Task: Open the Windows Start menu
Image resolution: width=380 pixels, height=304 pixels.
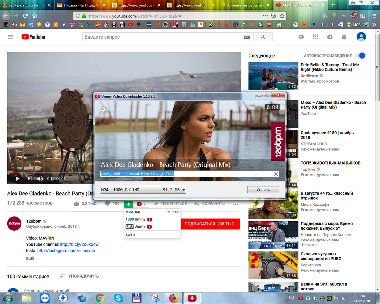Action: click(x=7, y=298)
